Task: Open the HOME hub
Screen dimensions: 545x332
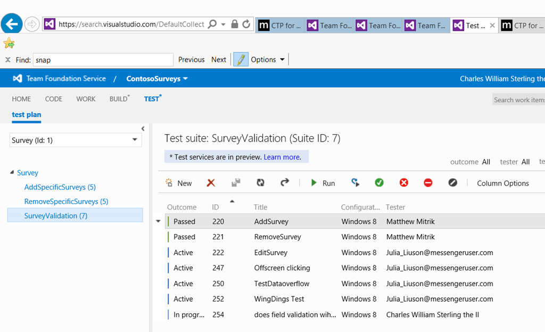Action: pyautogui.click(x=21, y=99)
